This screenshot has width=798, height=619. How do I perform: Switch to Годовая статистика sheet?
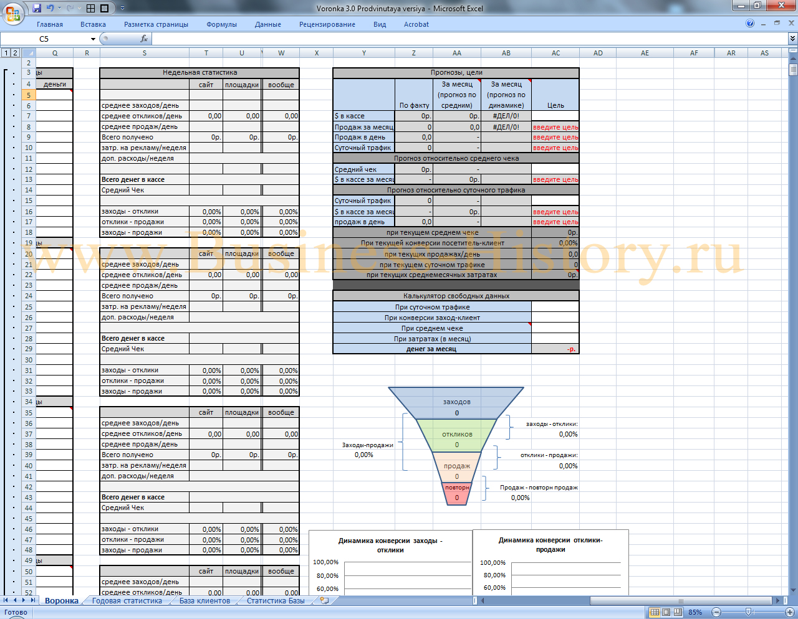(x=127, y=601)
